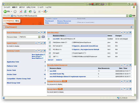Screen dimensions: 140x103
Task: Move Auto-Discovery portlet down
Action: pyautogui.click(x=125, y=33)
